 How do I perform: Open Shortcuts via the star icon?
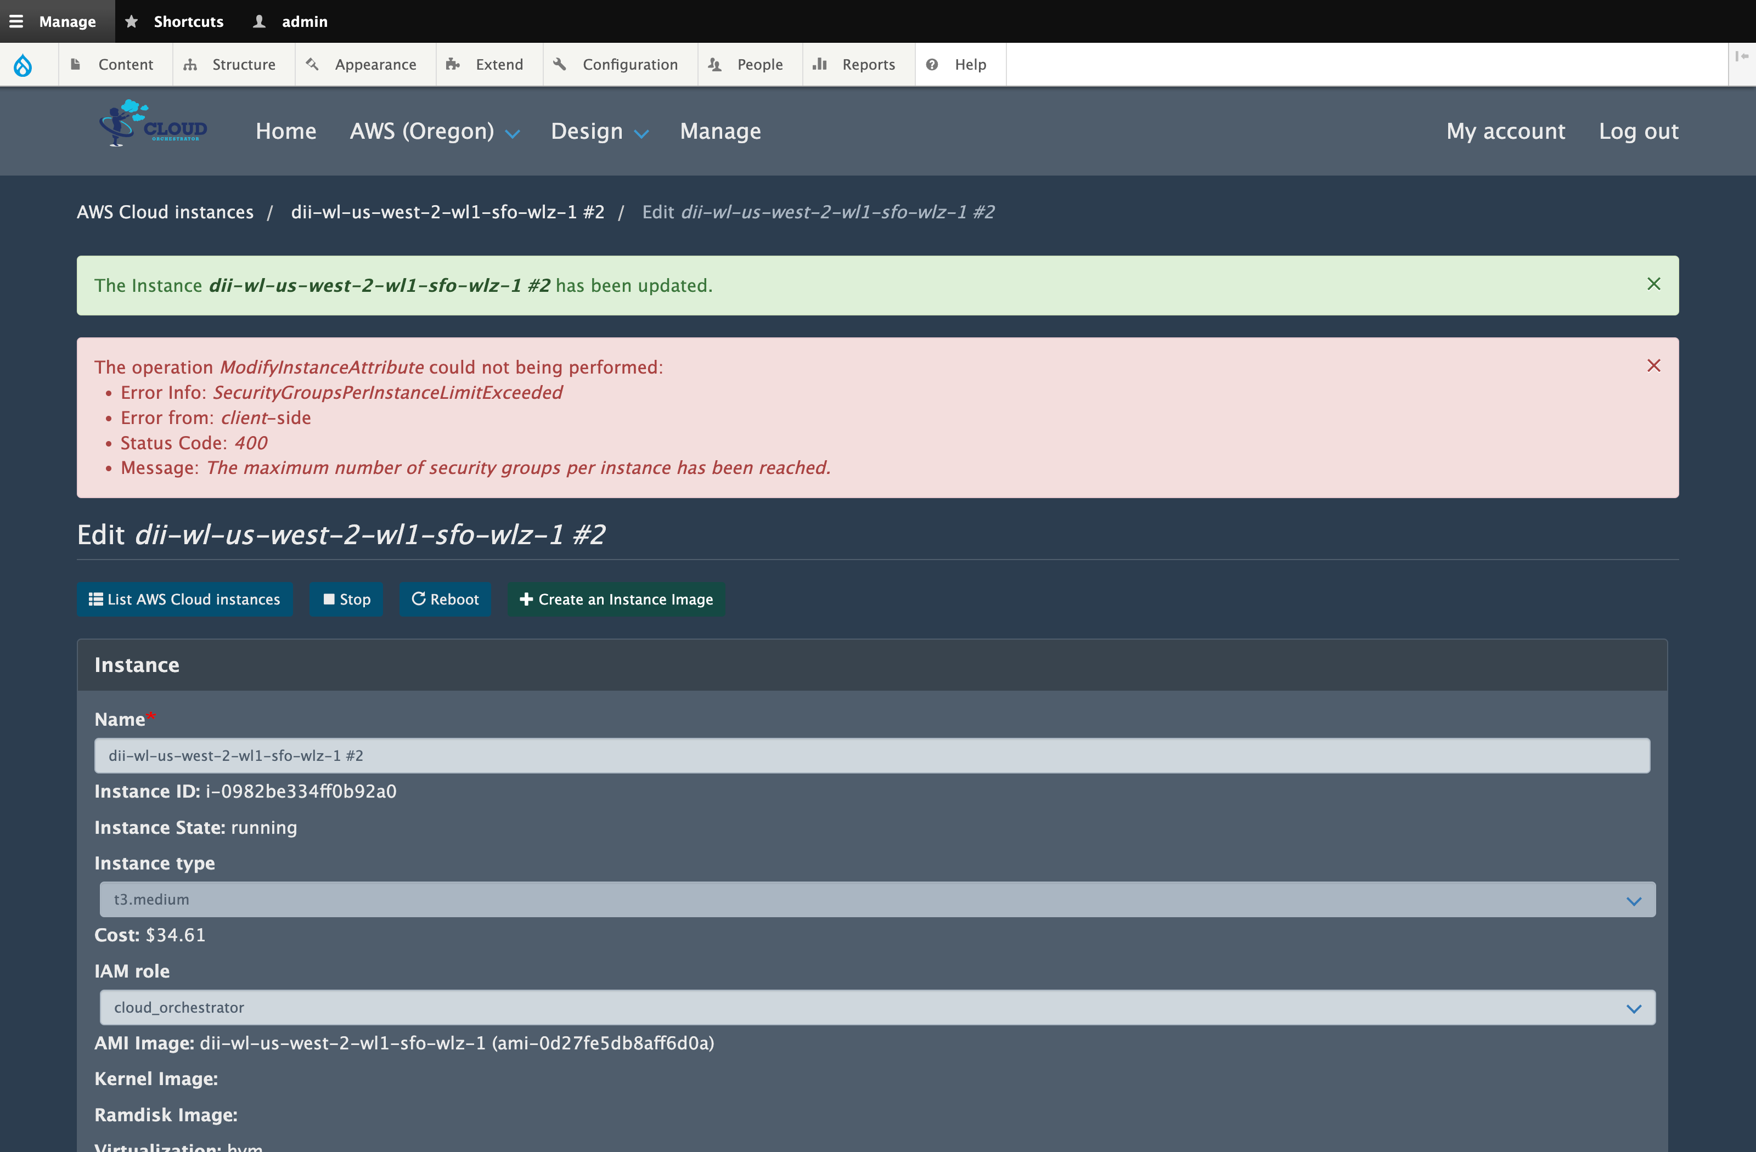[x=131, y=21]
